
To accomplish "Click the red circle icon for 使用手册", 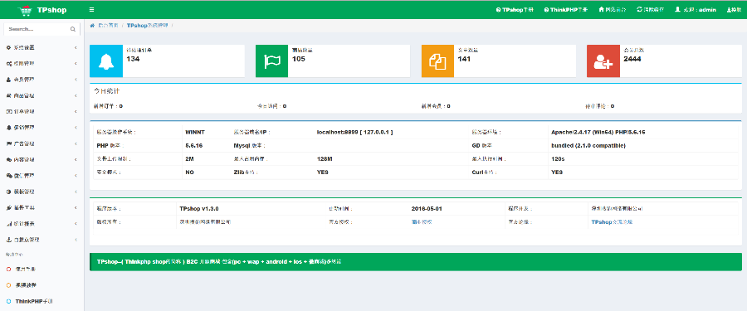I will tap(8, 269).
